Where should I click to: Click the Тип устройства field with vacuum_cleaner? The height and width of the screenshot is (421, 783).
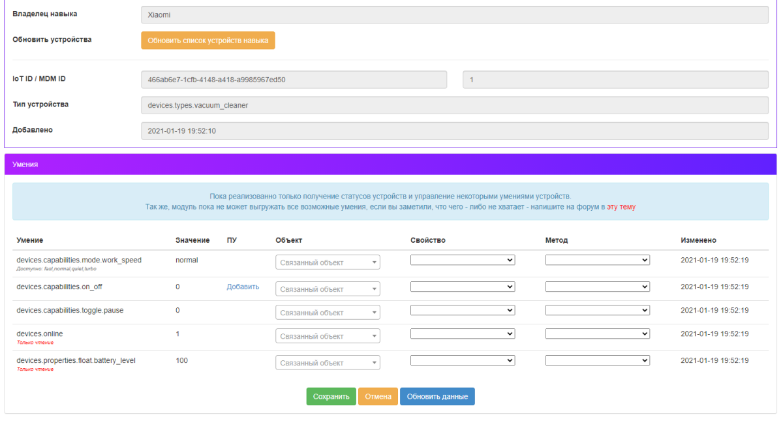pos(454,104)
